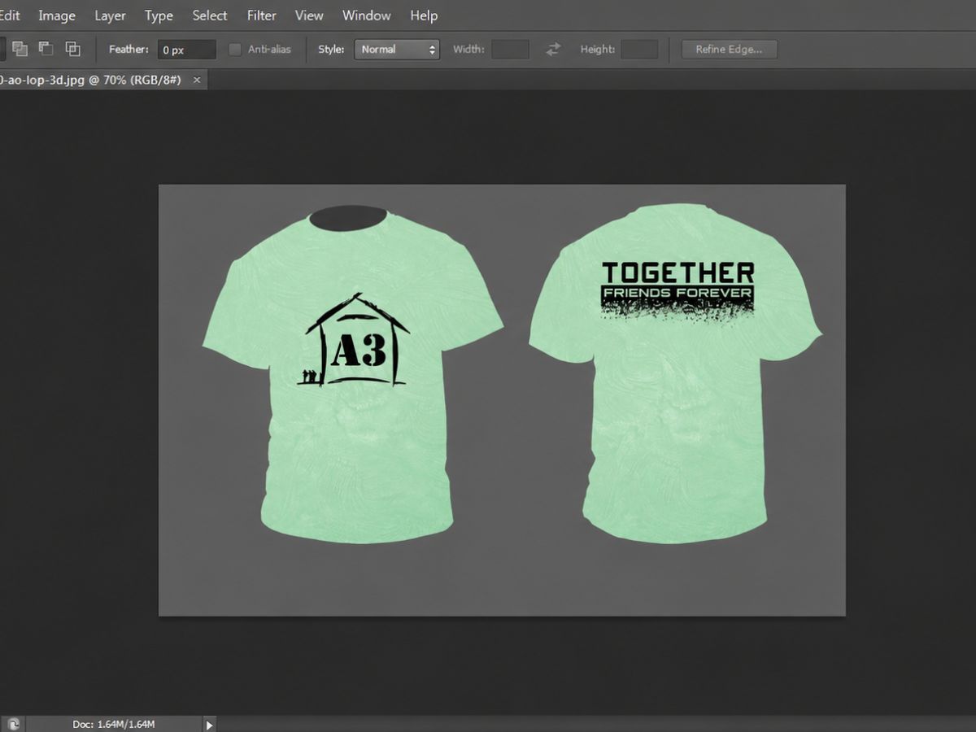Click the Feather label
This screenshot has width=976, height=732.
coord(129,50)
